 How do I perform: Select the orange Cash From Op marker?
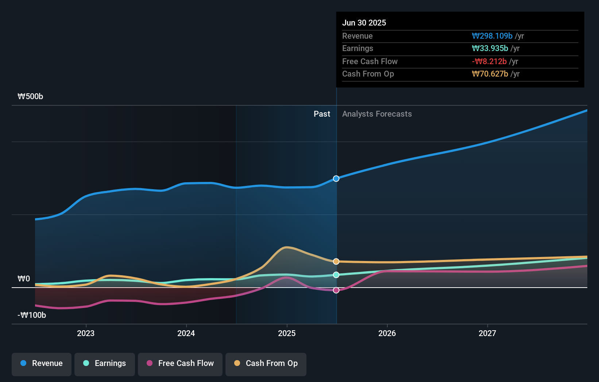coord(336,261)
